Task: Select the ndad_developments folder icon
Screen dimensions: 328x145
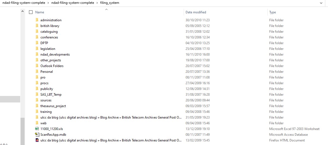Action: point(37,54)
